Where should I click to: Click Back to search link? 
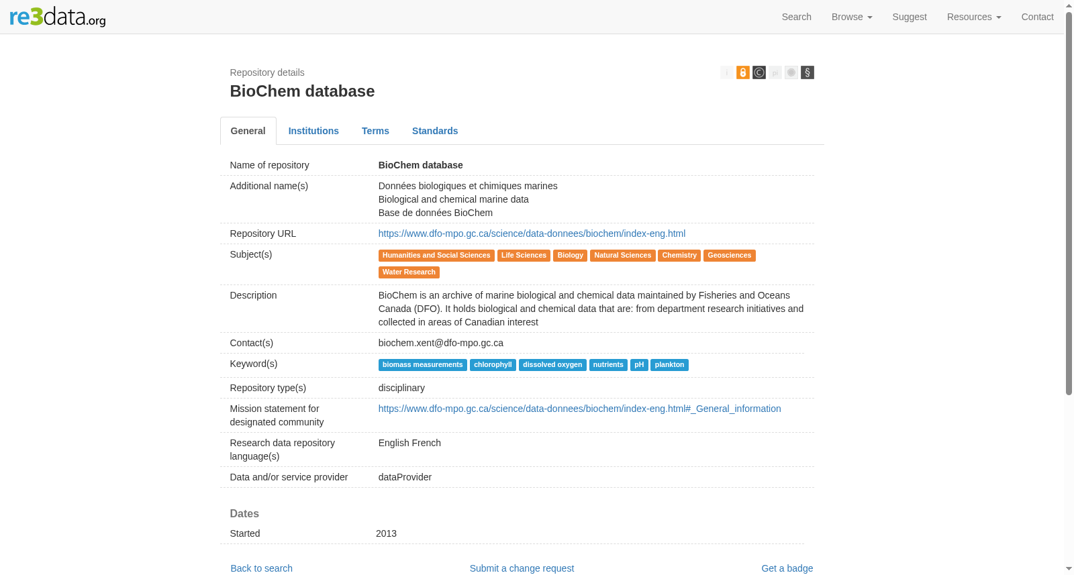click(x=262, y=568)
